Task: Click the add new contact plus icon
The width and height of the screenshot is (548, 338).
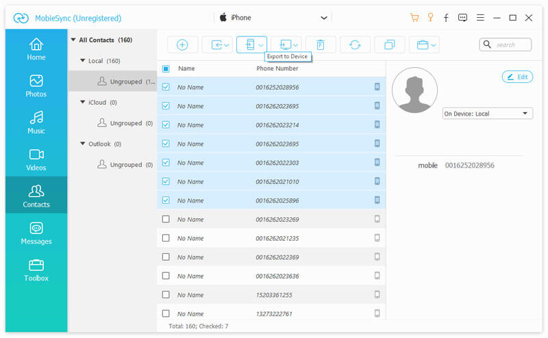Action: (182, 44)
